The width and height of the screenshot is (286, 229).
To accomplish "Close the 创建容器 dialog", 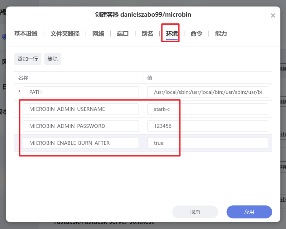I will (x=273, y=15).
